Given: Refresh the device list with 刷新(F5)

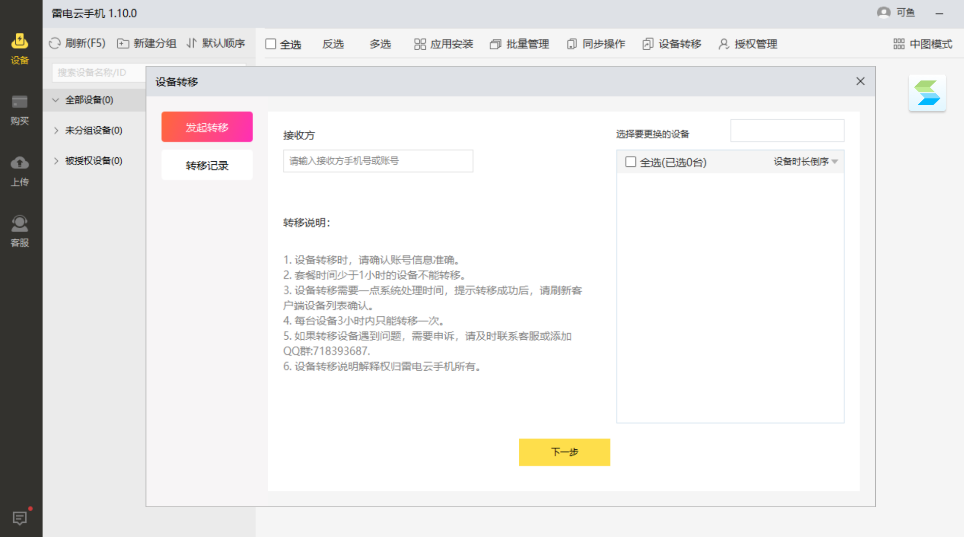Looking at the screenshot, I should 77,44.
